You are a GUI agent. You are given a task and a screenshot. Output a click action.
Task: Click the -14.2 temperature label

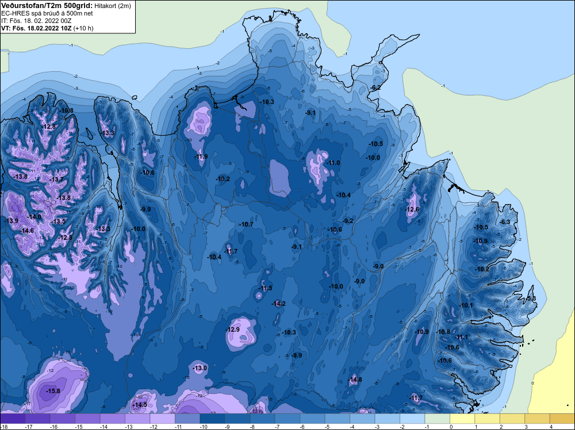click(x=279, y=304)
